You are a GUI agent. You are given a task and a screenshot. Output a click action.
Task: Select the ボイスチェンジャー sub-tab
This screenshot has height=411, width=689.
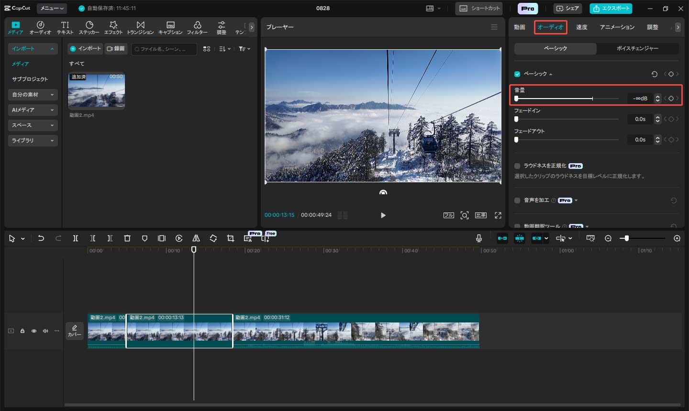637,48
